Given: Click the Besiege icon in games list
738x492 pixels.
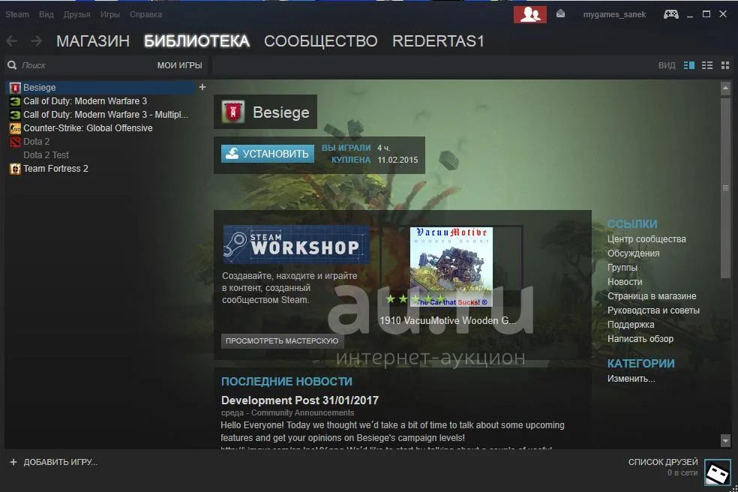Looking at the screenshot, I should (15, 88).
